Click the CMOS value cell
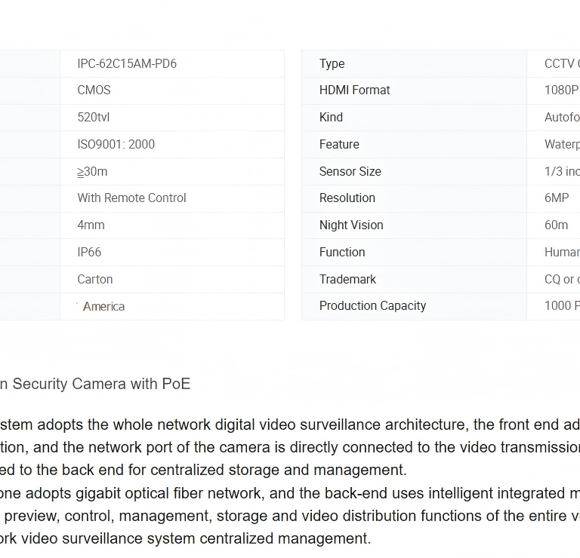The image size is (580, 558). (94, 90)
